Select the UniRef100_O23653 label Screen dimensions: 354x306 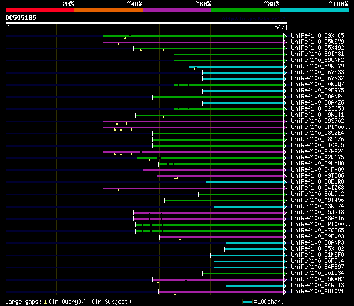317,109
